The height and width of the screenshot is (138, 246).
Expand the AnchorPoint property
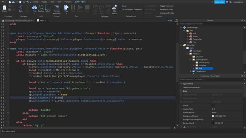click(x=181, y=109)
